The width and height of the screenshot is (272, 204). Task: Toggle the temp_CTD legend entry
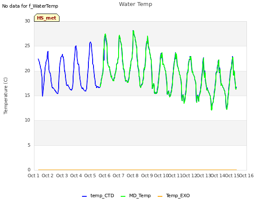[98, 195]
